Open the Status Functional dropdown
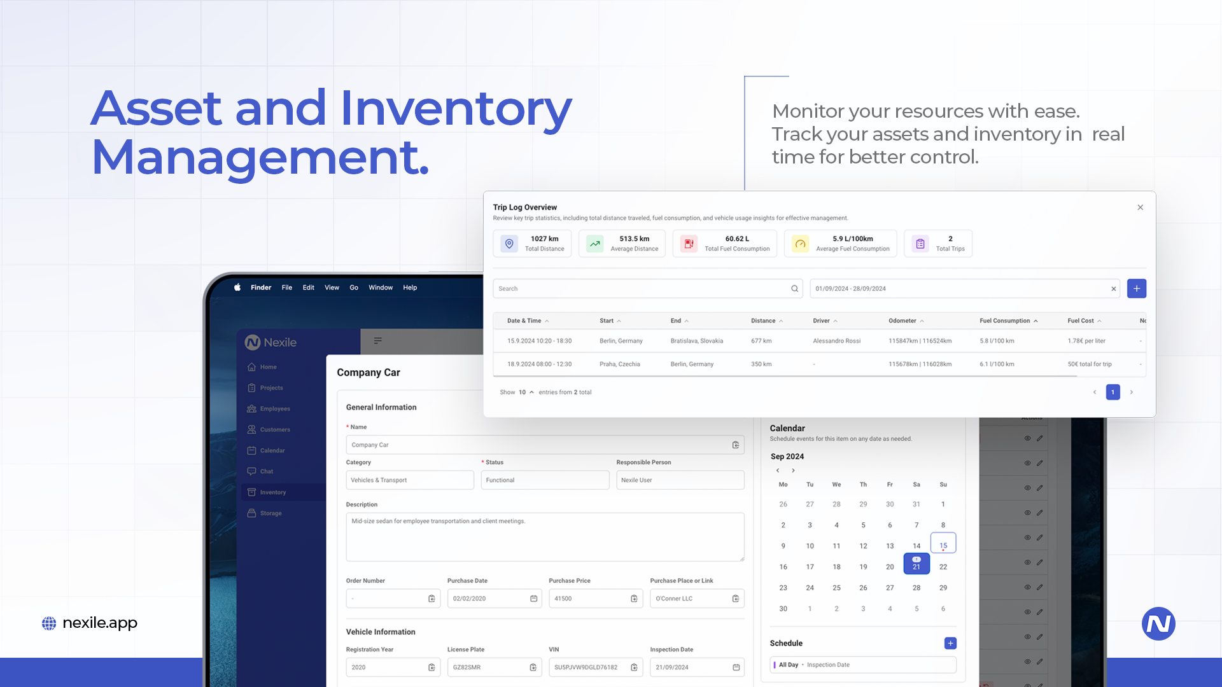The height and width of the screenshot is (687, 1222). click(x=545, y=480)
